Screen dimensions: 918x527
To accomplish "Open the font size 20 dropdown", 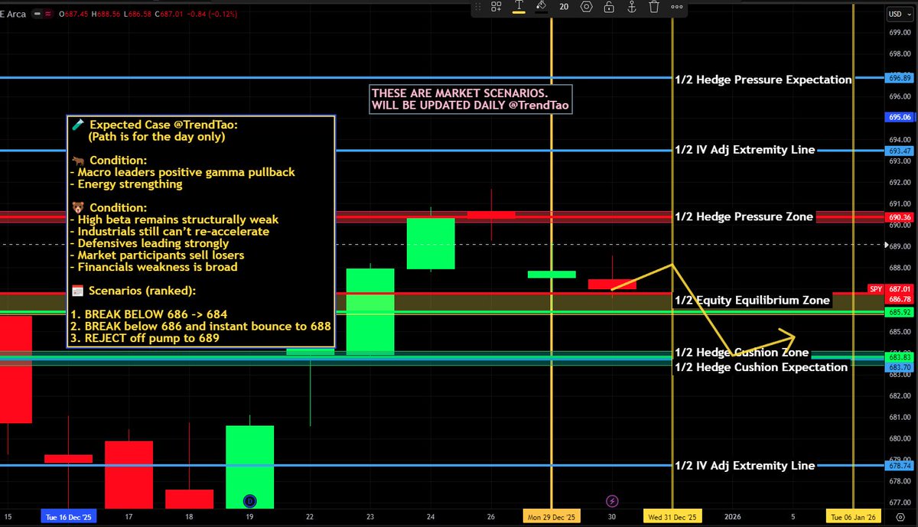I will (564, 7).
